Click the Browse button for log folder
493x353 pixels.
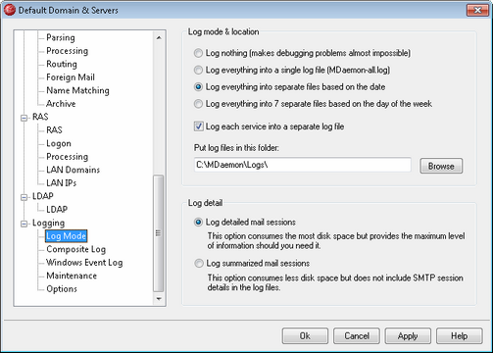[441, 166]
